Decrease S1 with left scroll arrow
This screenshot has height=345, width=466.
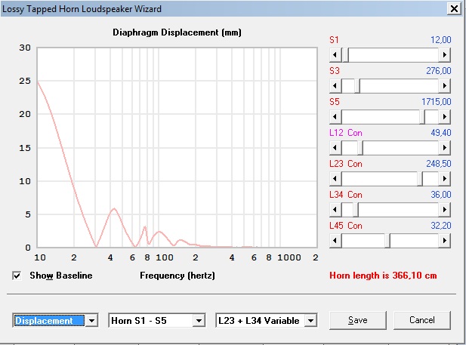335,55
